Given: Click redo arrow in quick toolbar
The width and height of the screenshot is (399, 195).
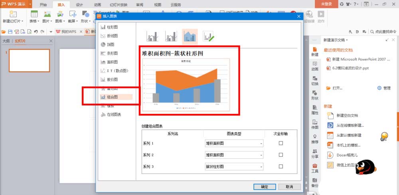Looking at the screenshot, I should coord(42,32).
